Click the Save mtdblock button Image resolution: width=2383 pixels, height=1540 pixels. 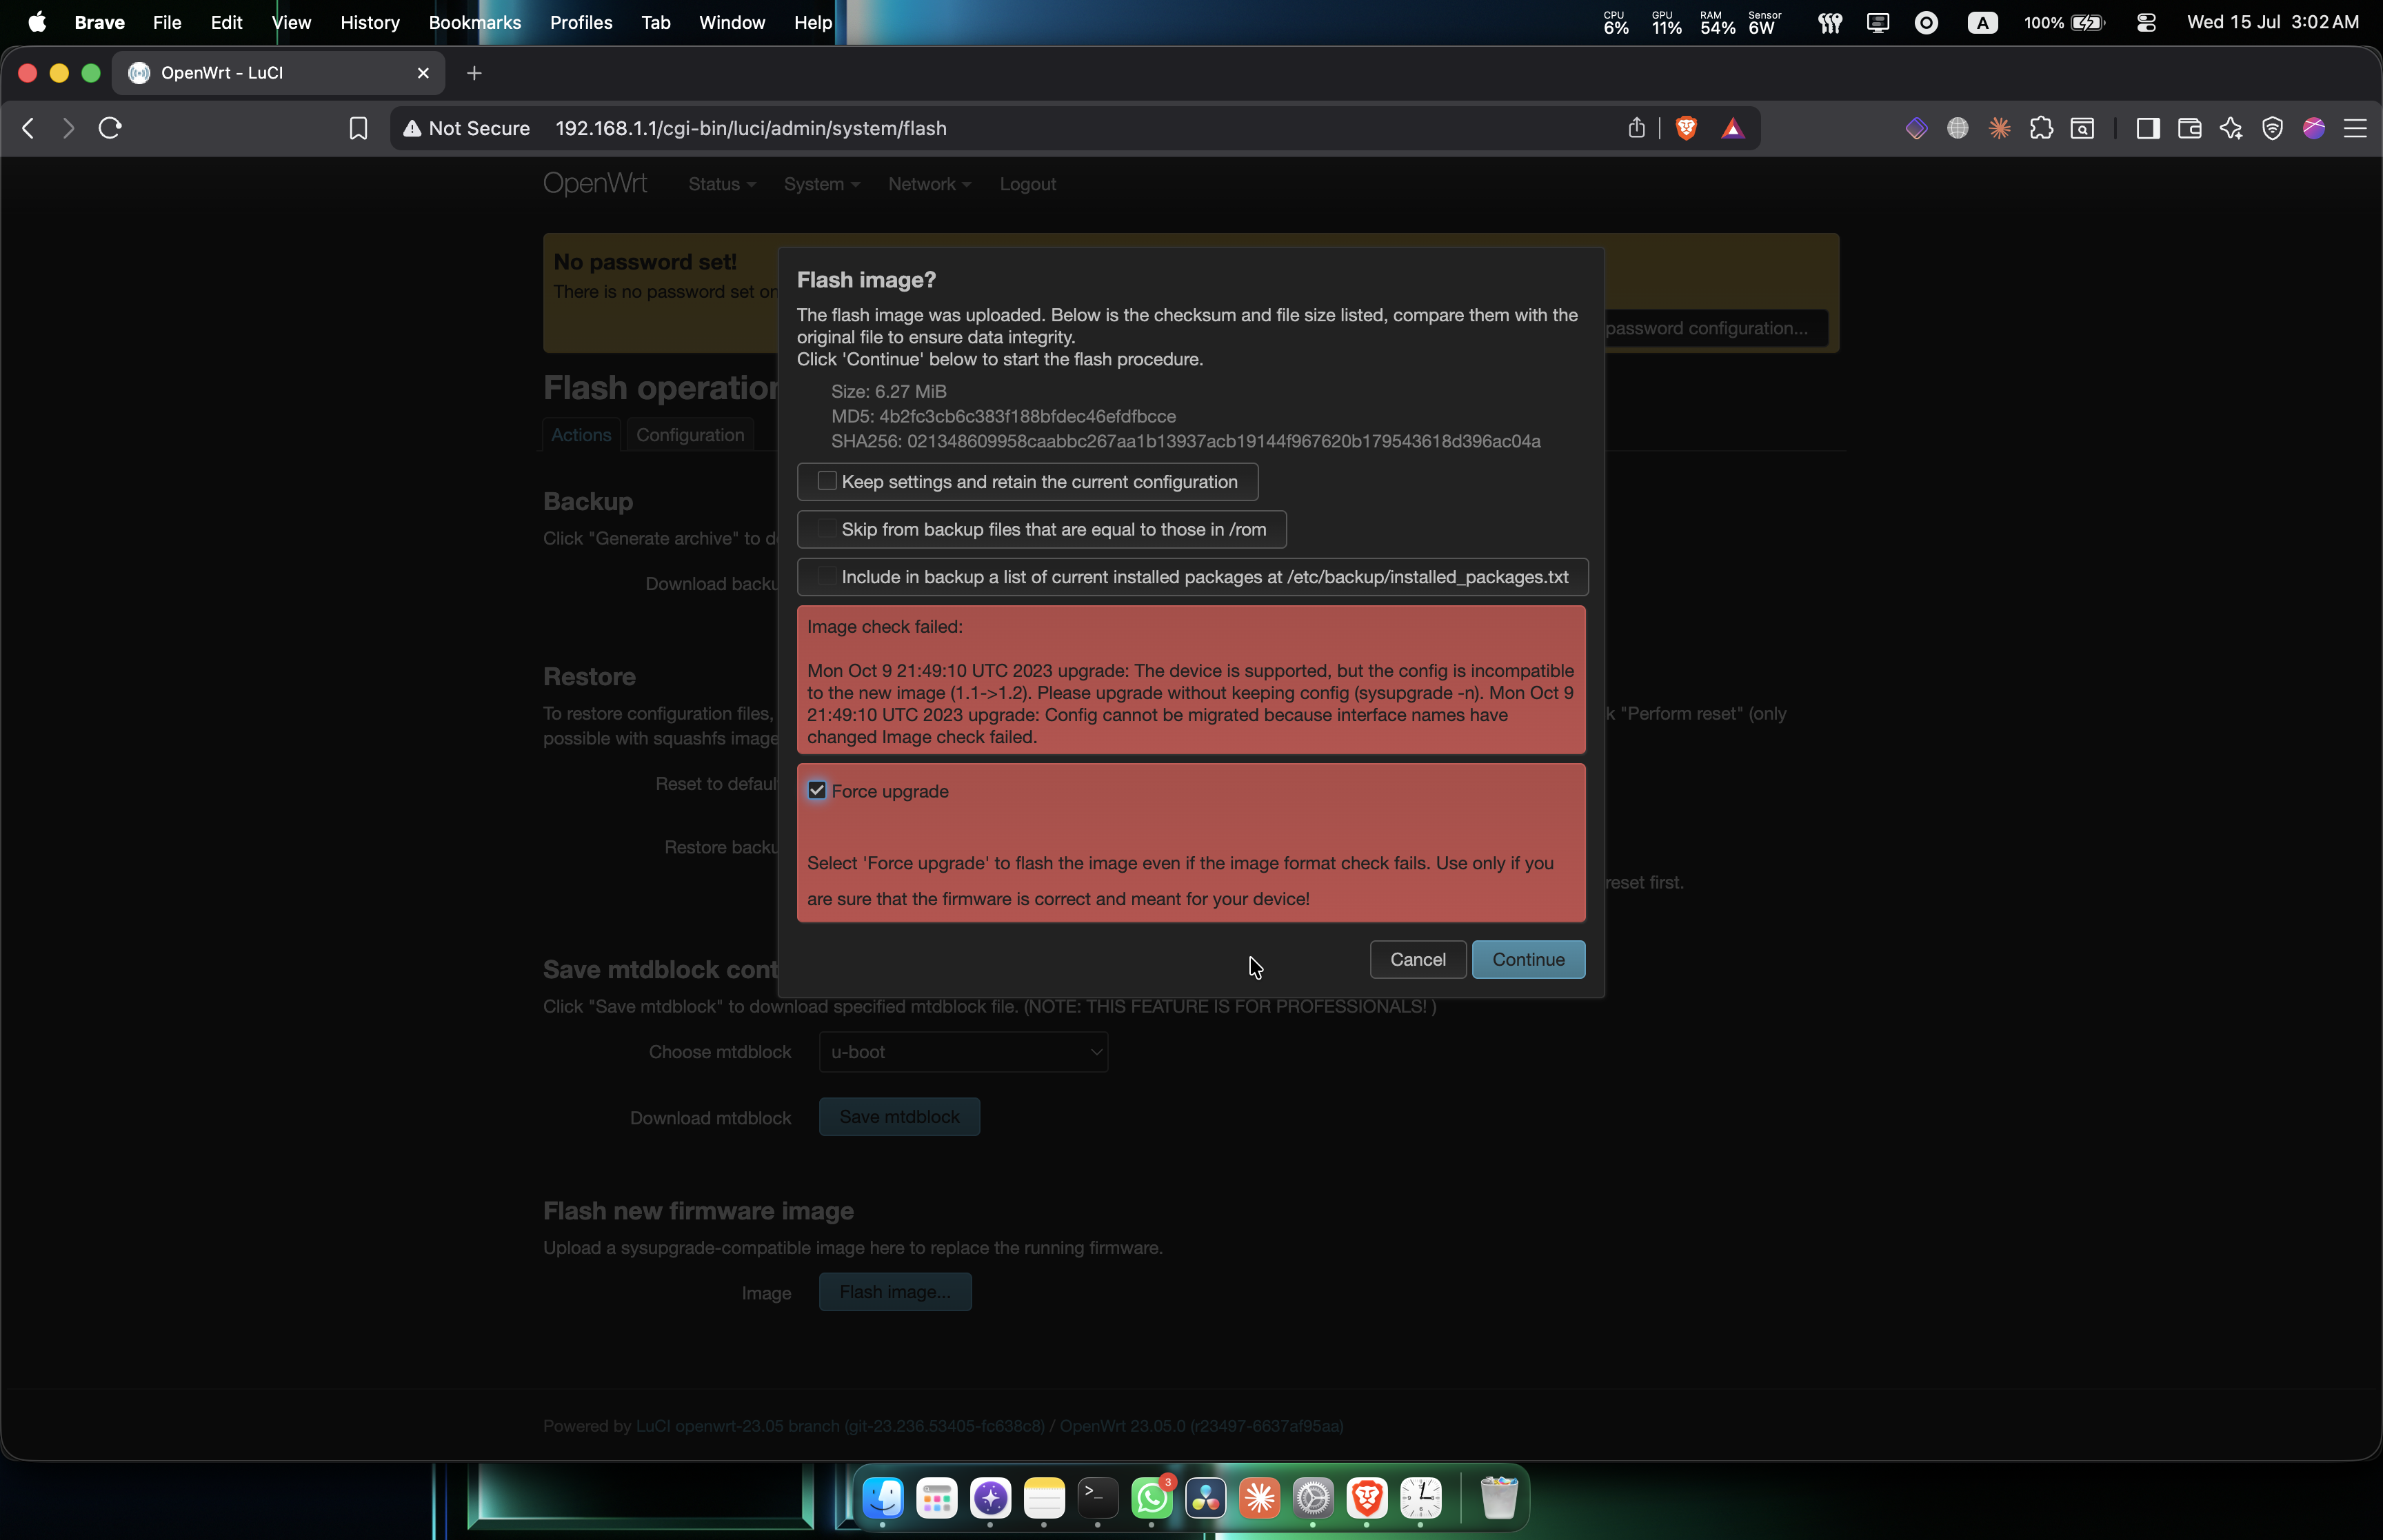pos(899,1116)
